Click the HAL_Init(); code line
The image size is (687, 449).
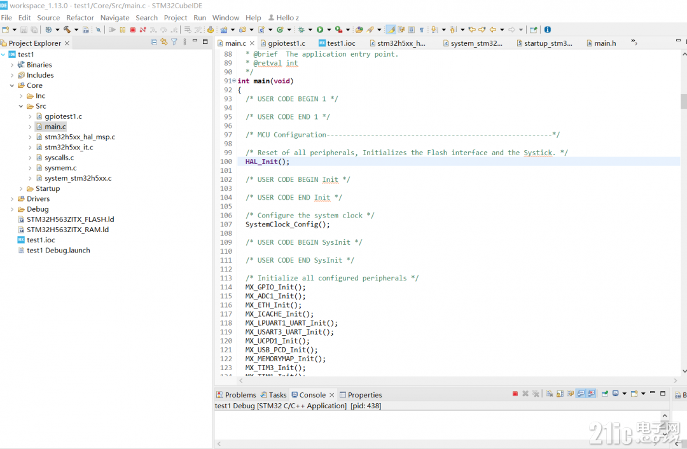267,162
